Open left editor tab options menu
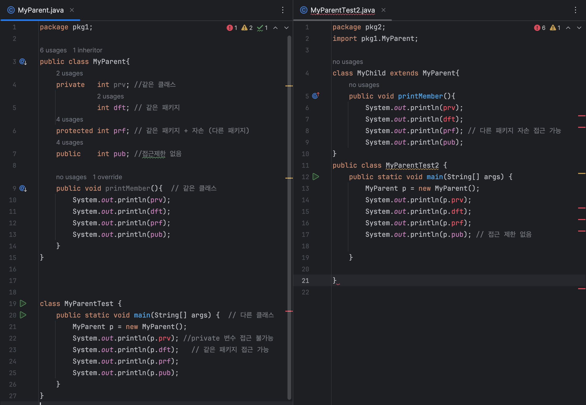This screenshot has width=586, height=405. (283, 10)
